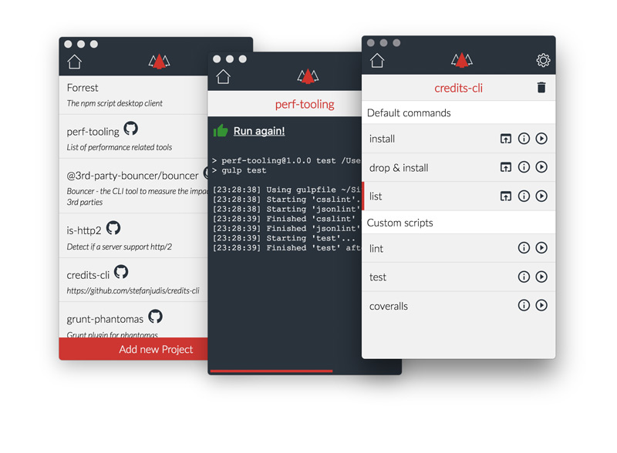Image resolution: width=617 pixels, height=453 pixels.
Task: Open GitHub icon next to is-http2
Action: coord(113,228)
